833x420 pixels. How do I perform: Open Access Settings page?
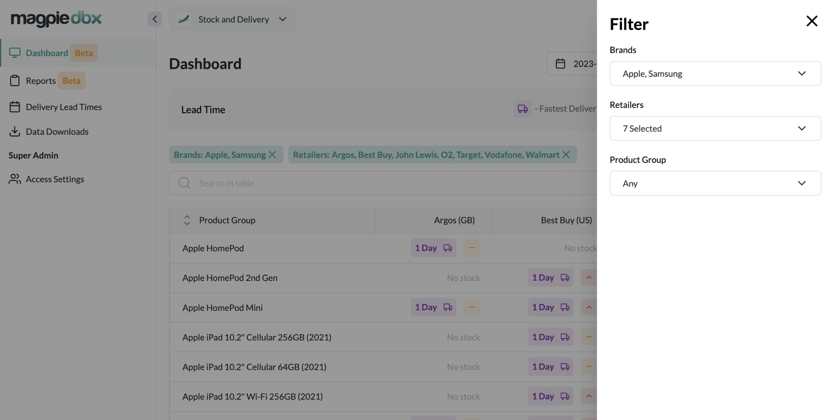(46, 179)
